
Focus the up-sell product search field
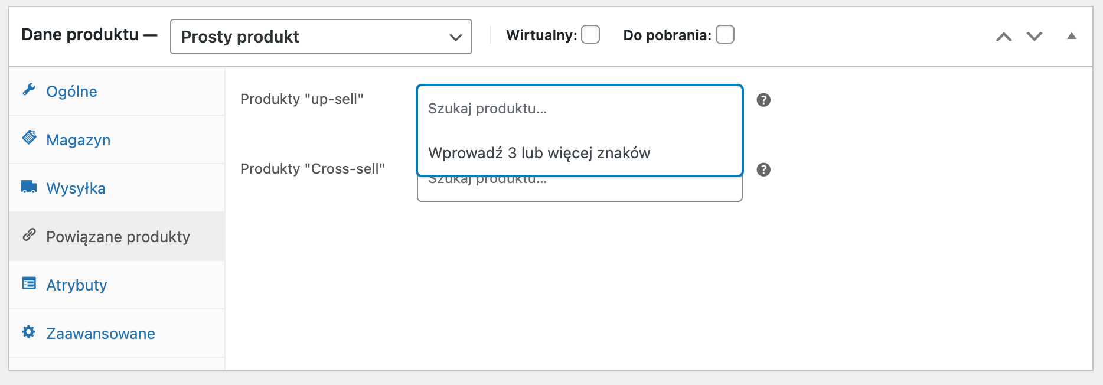(579, 109)
